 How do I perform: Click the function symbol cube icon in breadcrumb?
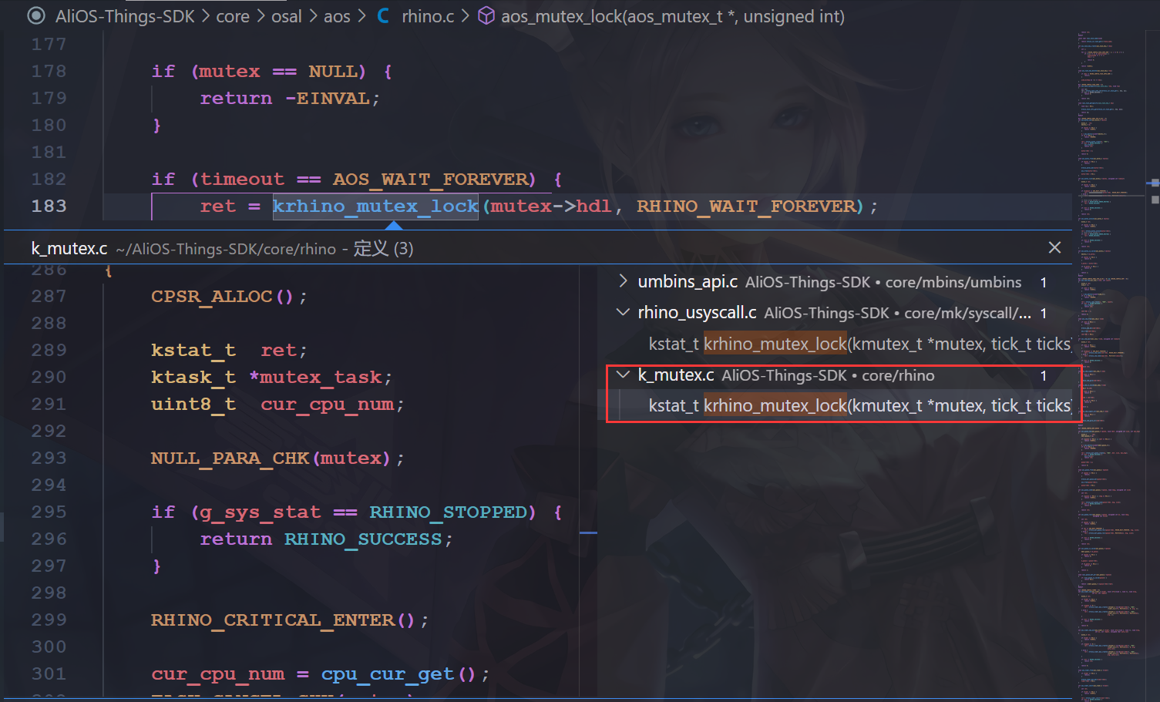coord(486,16)
